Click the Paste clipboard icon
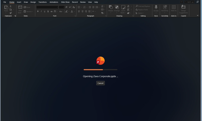This screenshot has height=121, width=202. tap(6, 7)
